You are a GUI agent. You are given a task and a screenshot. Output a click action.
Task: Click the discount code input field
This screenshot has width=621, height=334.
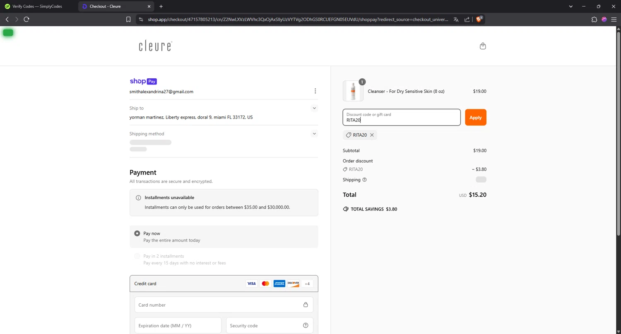[x=402, y=118]
